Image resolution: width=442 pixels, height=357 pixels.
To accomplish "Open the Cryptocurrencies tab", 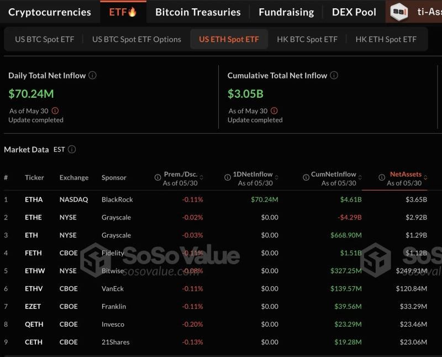I will click(x=50, y=12).
